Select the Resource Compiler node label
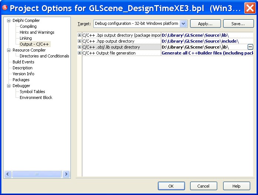Viewport: 258px width, 195px height. [29, 50]
